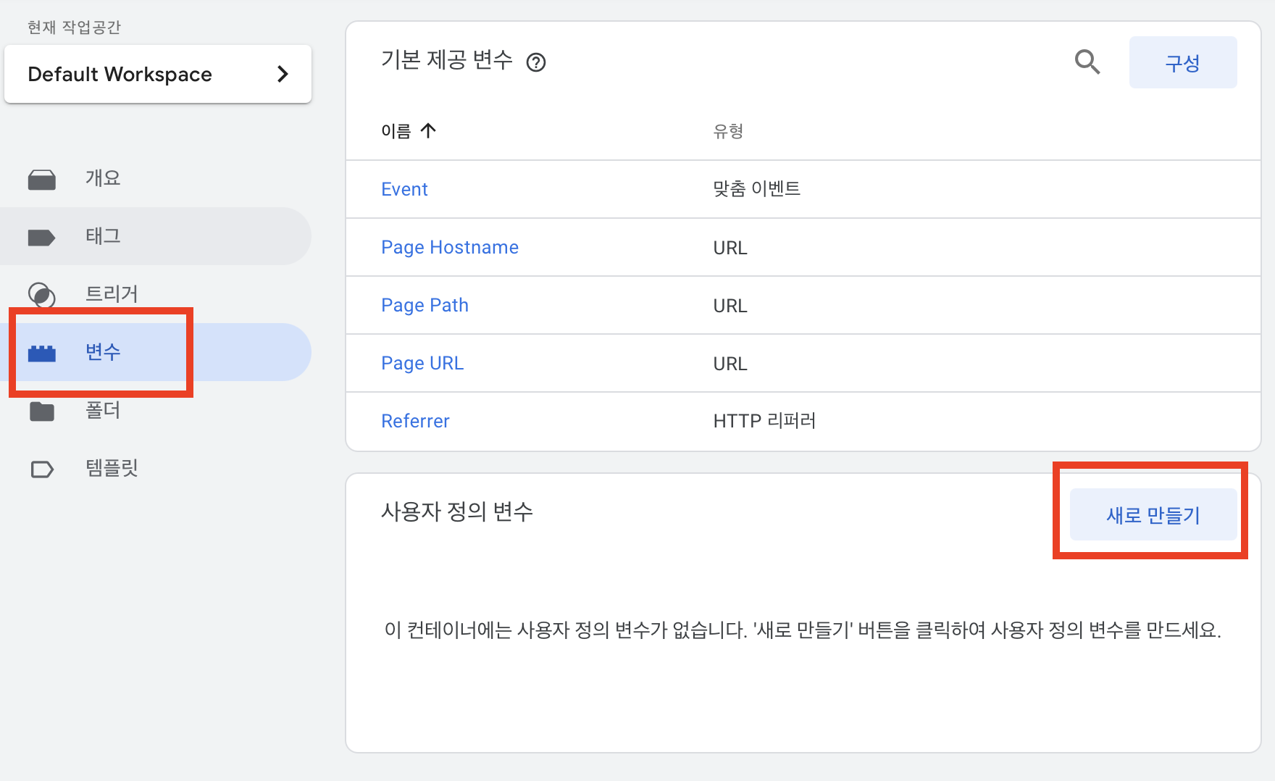Toggle the 이름 column sort arrow
This screenshot has width=1275, height=781.
[x=430, y=131]
